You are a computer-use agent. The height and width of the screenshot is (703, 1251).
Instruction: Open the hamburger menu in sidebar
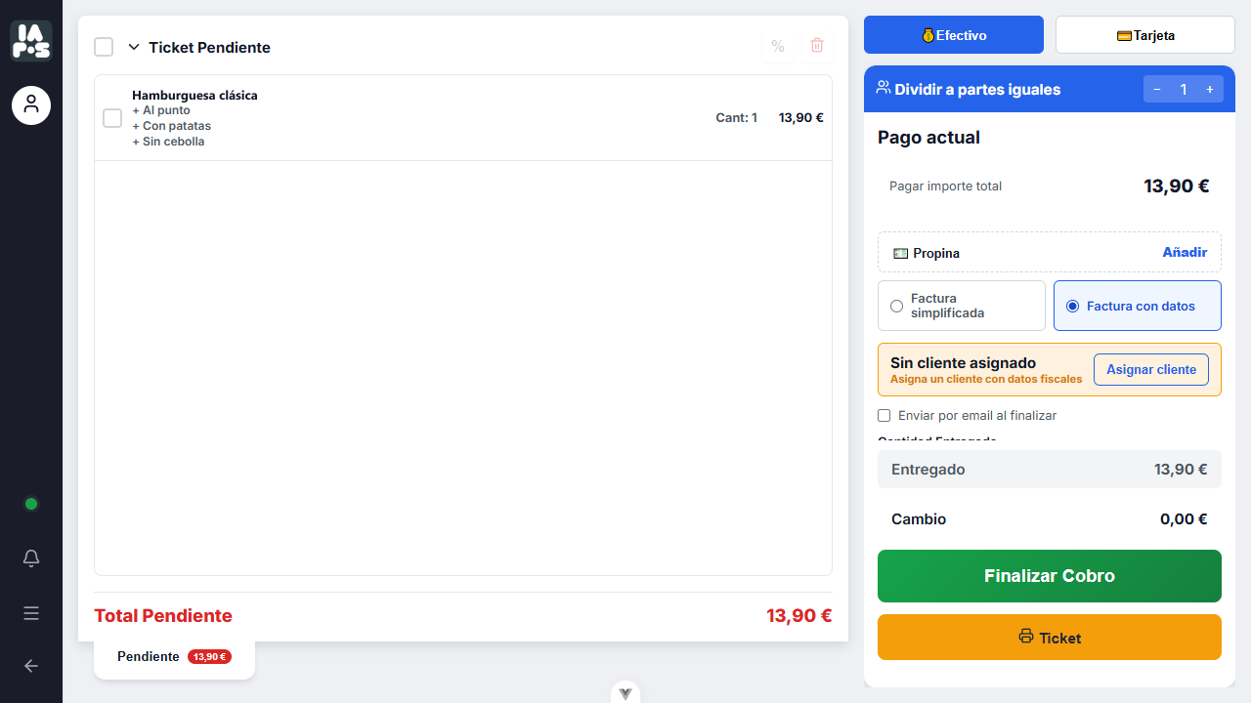(x=31, y=613)
